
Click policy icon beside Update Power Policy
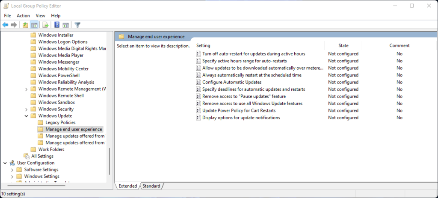[x=198, y=111]
